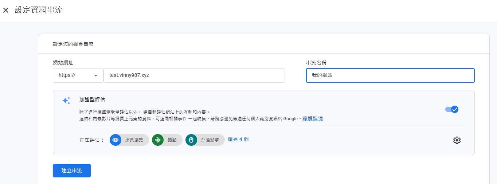
Task: Open enhanced measurement settings gear
Action: [x=457, y=140]
